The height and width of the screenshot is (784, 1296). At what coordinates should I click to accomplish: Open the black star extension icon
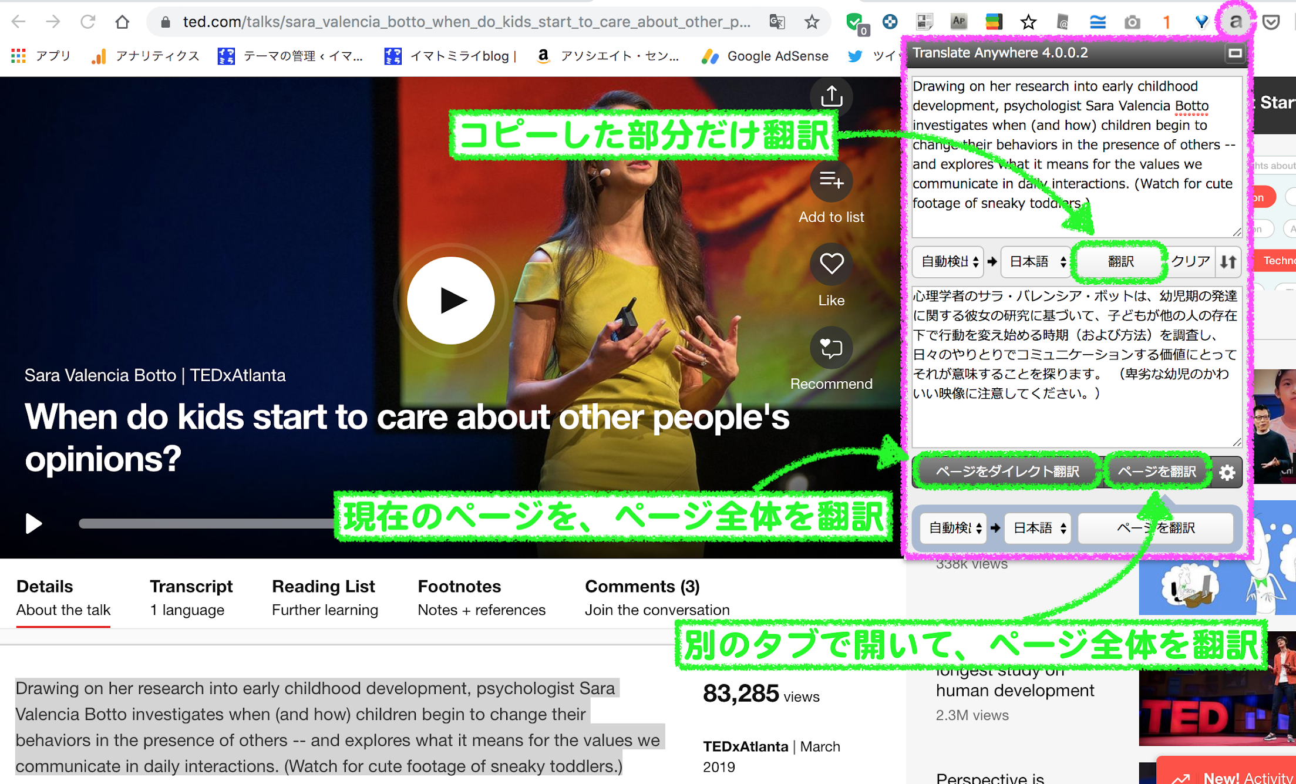click(x=1028, y=22)
